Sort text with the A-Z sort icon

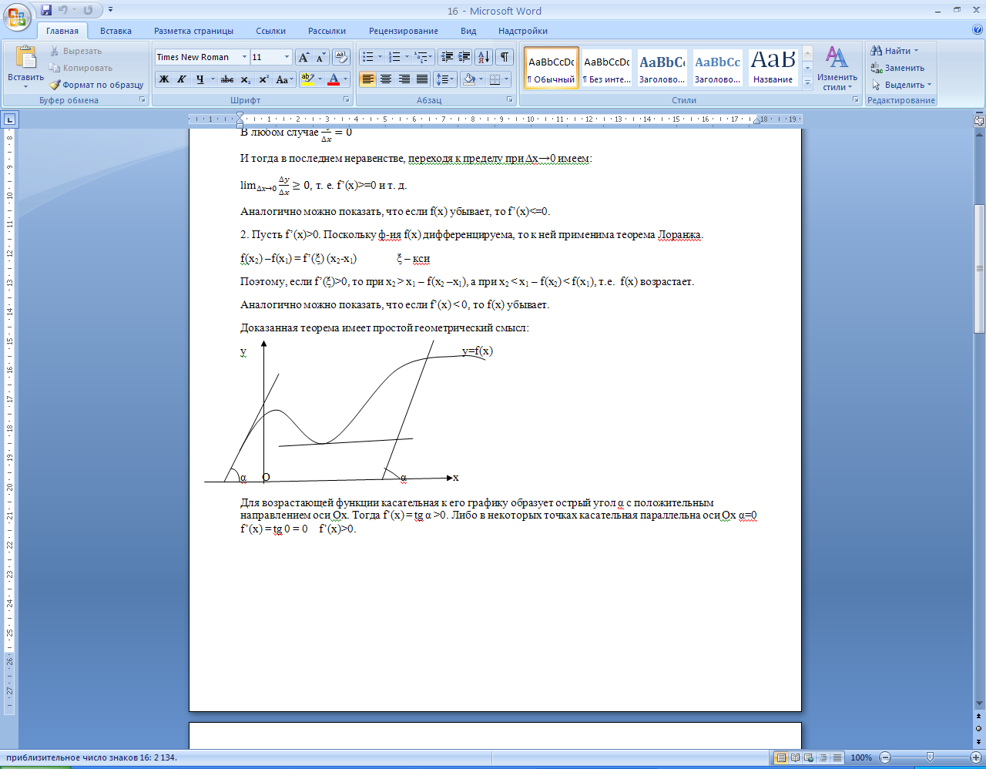click(484, 57)
